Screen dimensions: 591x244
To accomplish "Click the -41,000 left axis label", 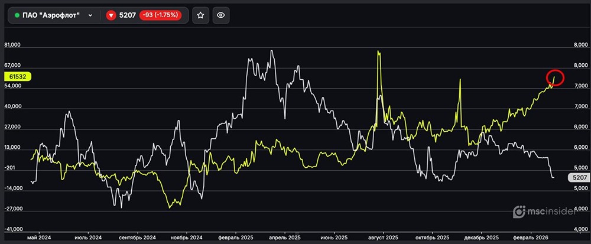I will [13, 229].
